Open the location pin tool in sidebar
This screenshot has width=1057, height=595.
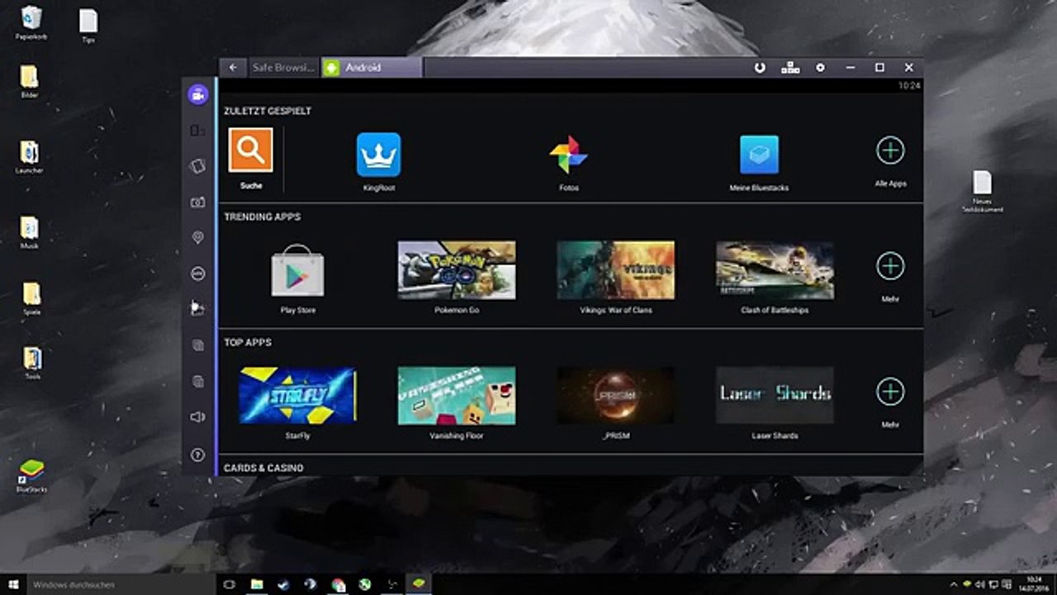click(x=197, y=238)
